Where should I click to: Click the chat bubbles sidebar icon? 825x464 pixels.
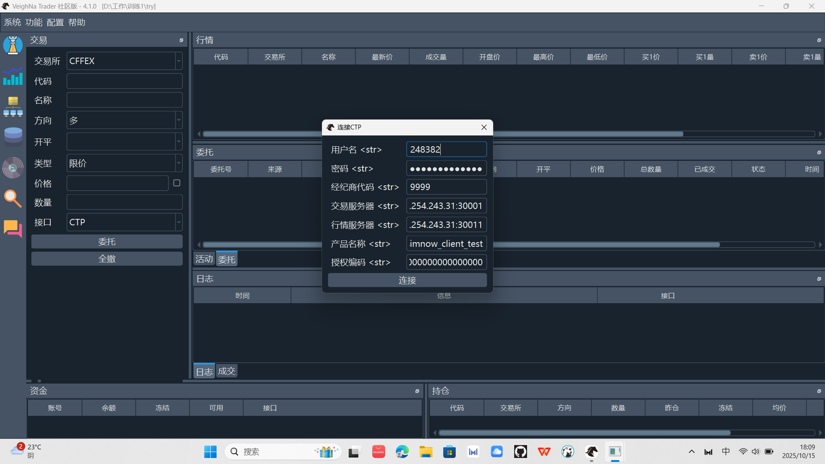click(x=13, y=228)
